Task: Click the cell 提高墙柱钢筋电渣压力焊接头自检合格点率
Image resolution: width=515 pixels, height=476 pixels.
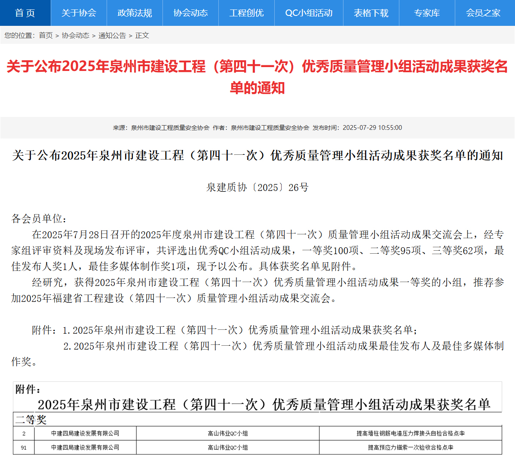Action: (x=411, y=433)
